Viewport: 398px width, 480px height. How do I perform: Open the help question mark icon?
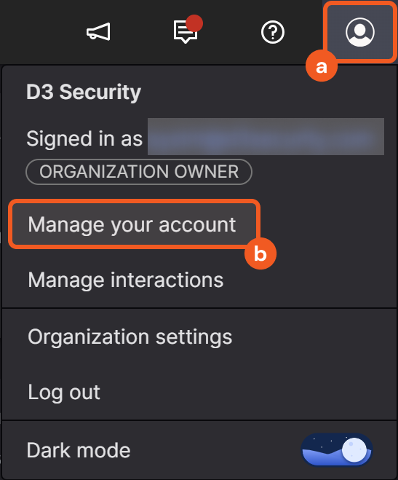pyautogui.click(x=273, y=32)
